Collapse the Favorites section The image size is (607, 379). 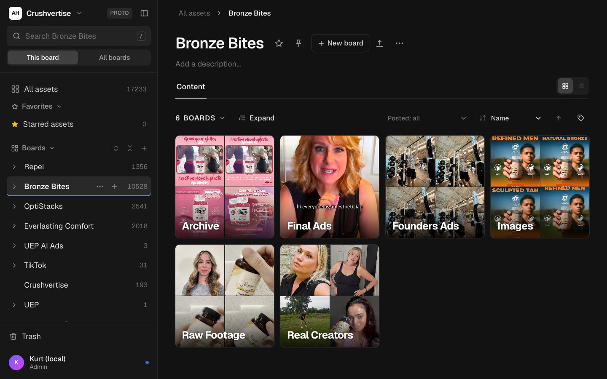click(37, 107)
